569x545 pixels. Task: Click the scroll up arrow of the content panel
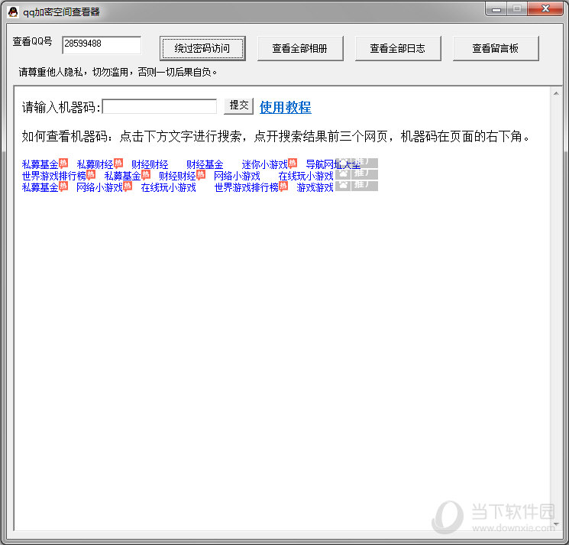click(556, 94)
